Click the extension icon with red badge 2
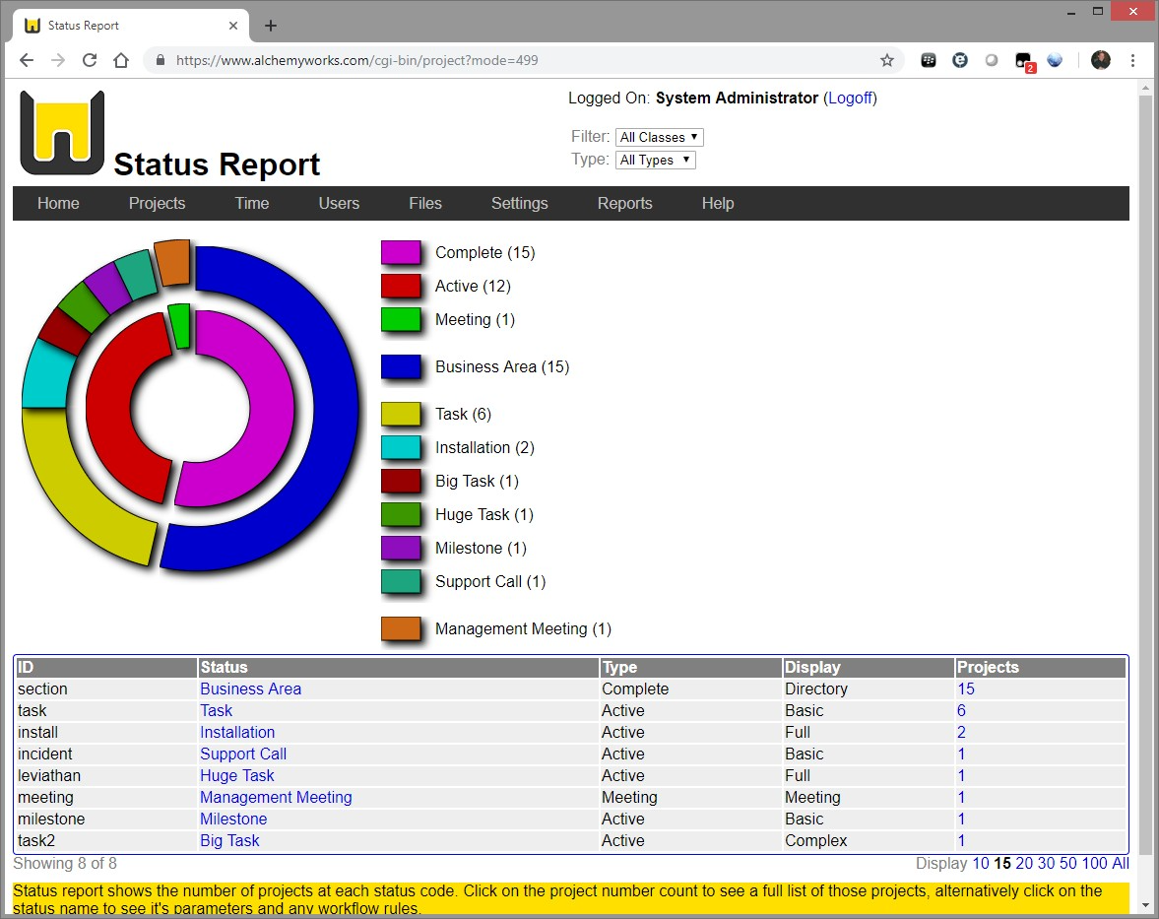 (x=1024, y=62)
